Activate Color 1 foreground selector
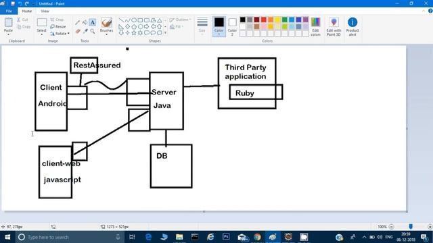 [219, 26]
